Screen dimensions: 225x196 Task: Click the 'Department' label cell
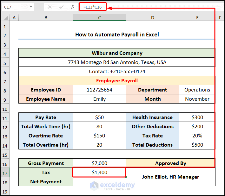coord(152,90)
